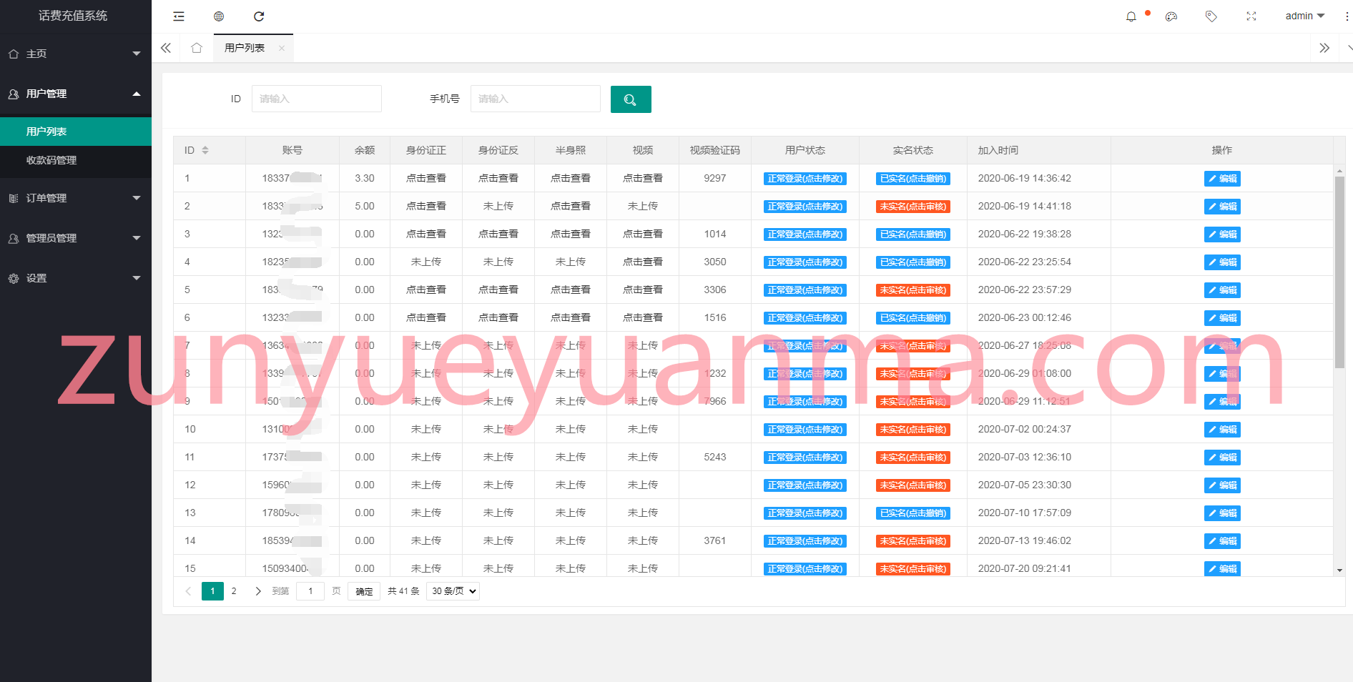
Task: Revoke 已实名 status for row ID 4
Action: click(913, 262)
